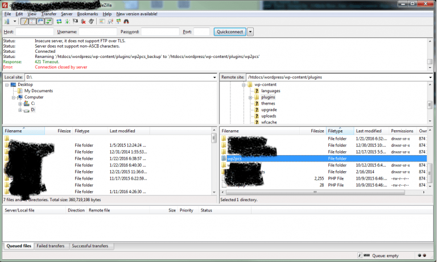Screen dimensions: 437x262
Task: Click the synchronized browsing icon
Action: (x=118, y=22)
